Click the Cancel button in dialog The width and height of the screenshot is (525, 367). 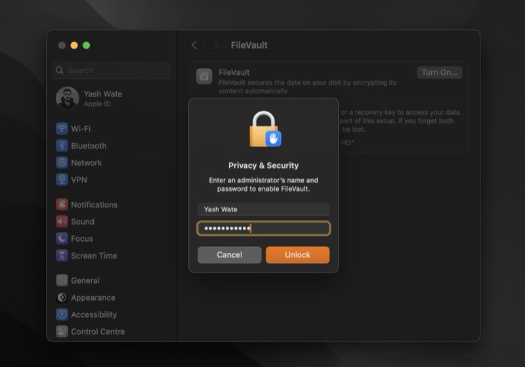229,255
